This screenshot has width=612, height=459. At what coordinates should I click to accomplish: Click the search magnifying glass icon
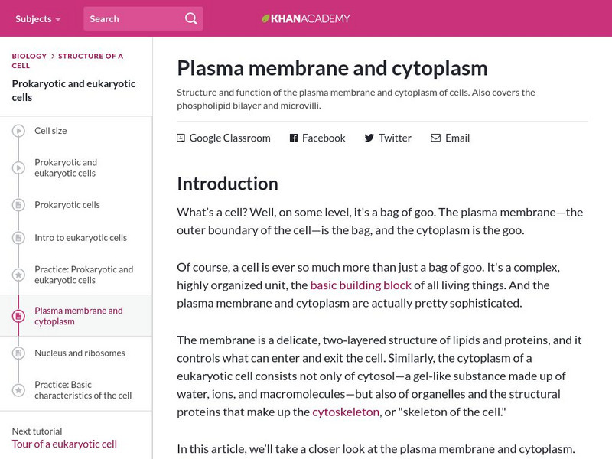pos(190,18)
